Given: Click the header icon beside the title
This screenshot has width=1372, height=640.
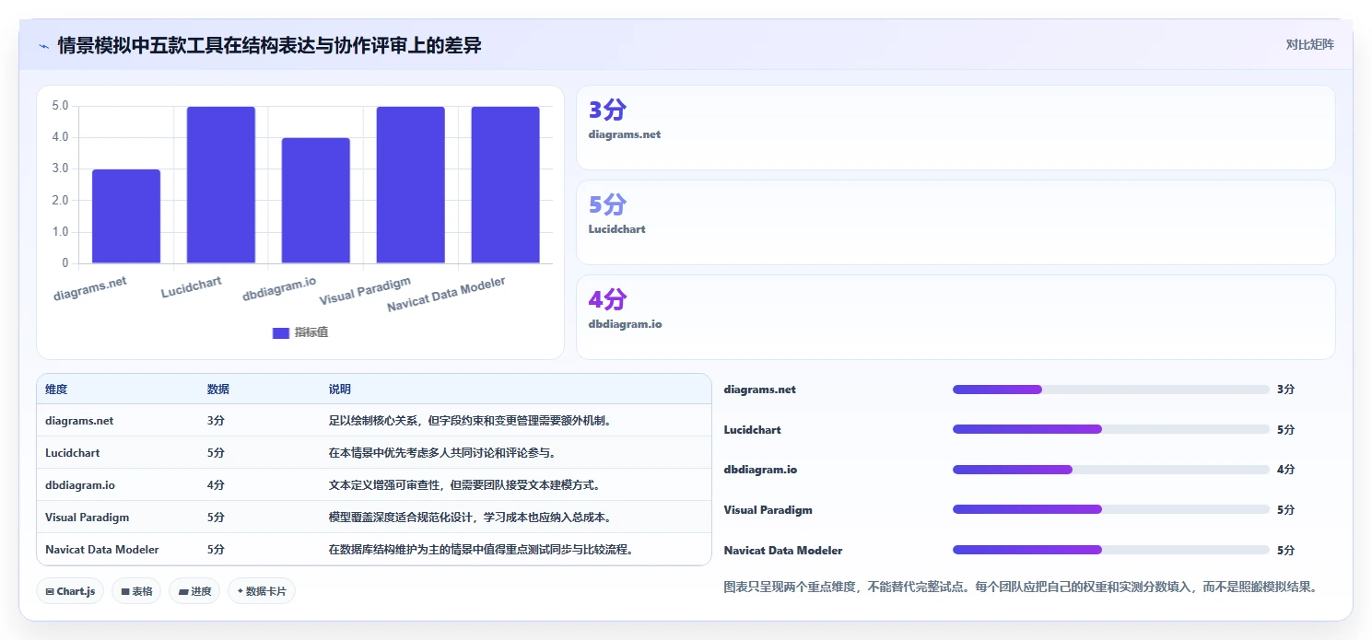Looking at the screenshot, I should (x=43, y=45).
